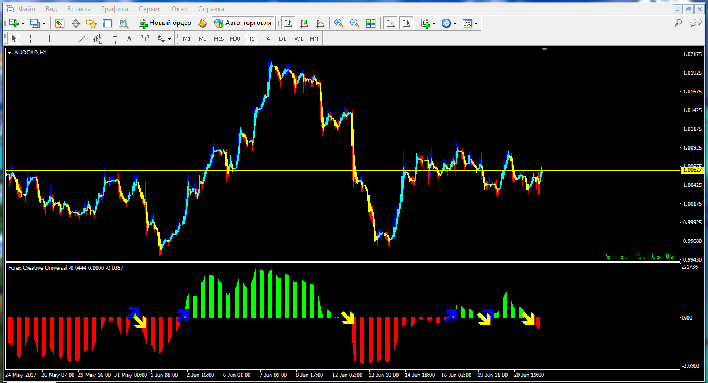Pick the Trendline drawing tool
Image resolution: width=708 pixels, height=383 pixels.
coord(81,39)
